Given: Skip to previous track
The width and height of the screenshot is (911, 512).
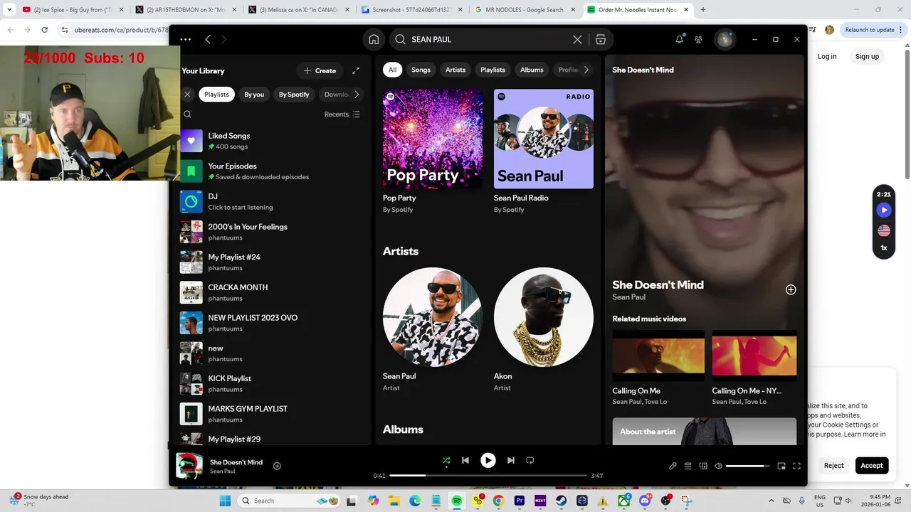Looking at the screenshot, I should coord(465,460).
